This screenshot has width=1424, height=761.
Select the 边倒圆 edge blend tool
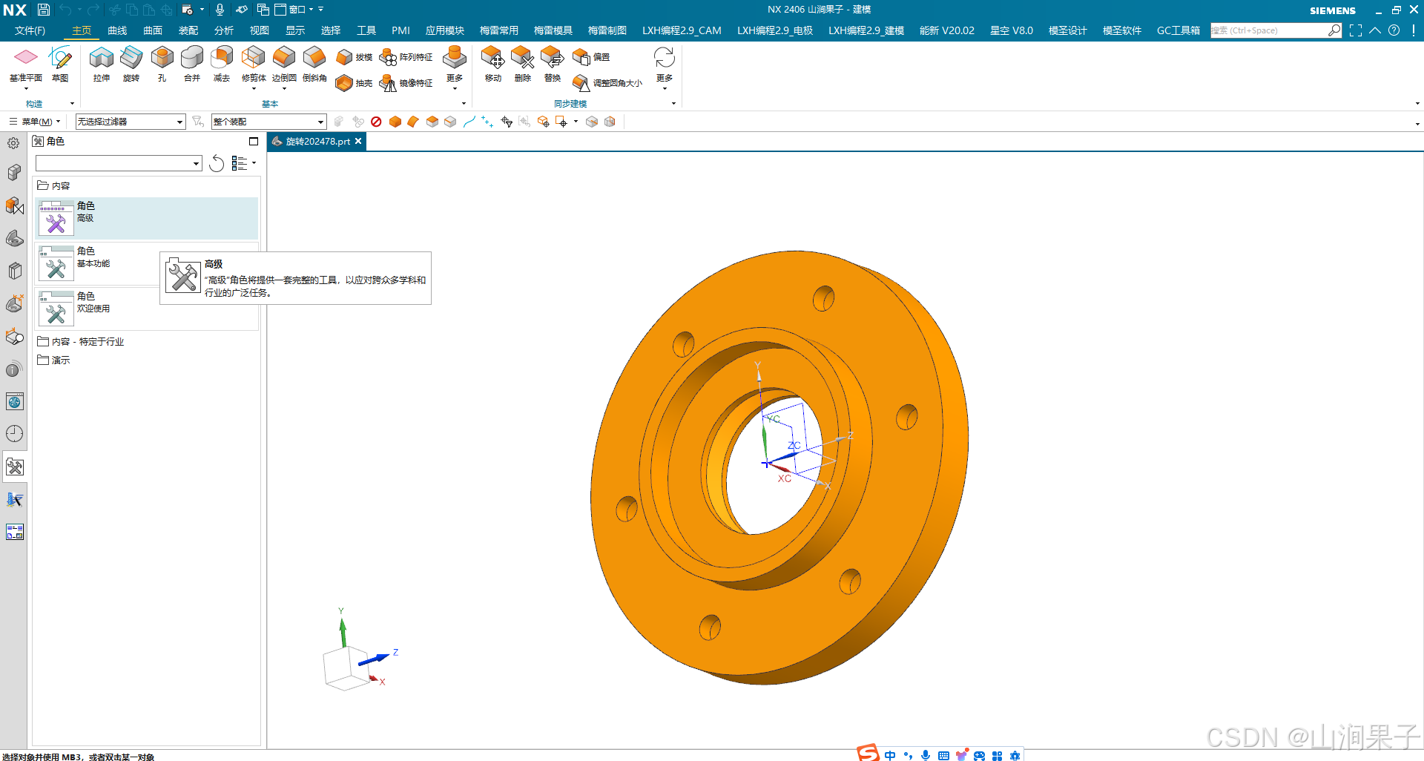284,63
